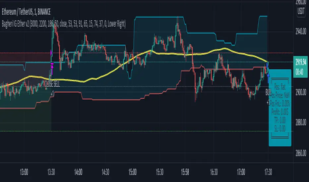309x182 pixels.
Task: Click the 16:30 time axis label
Action: 214,172
